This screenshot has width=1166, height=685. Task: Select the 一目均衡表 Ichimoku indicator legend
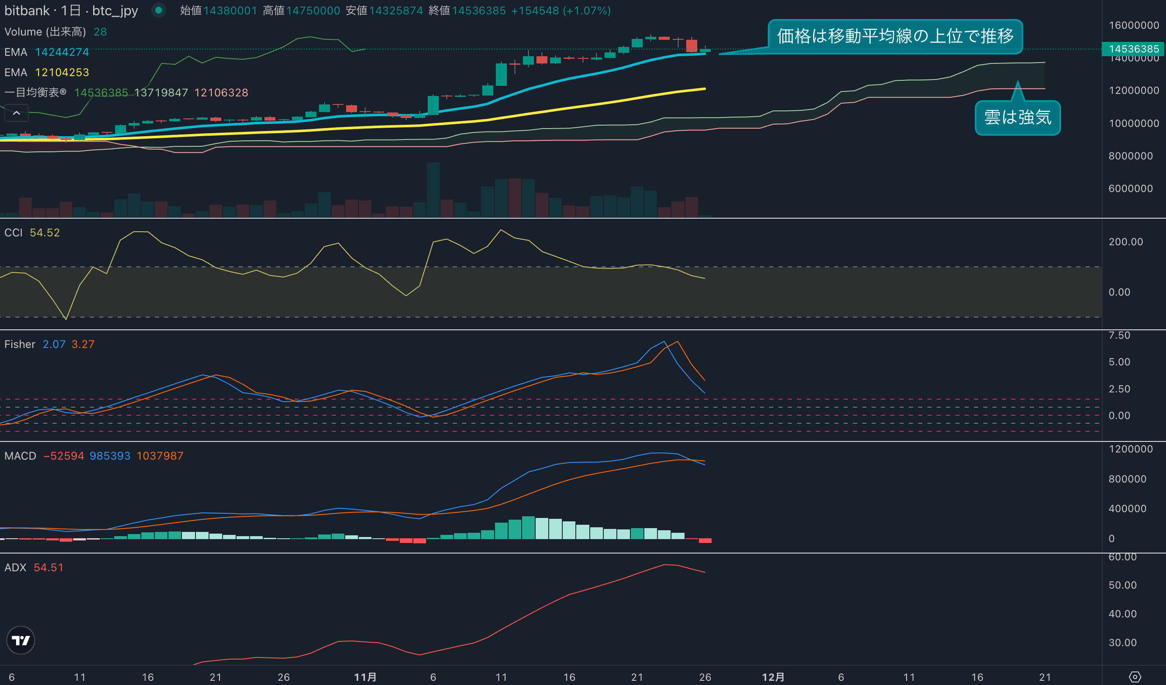pyautogui.click(x=35, y=93)
